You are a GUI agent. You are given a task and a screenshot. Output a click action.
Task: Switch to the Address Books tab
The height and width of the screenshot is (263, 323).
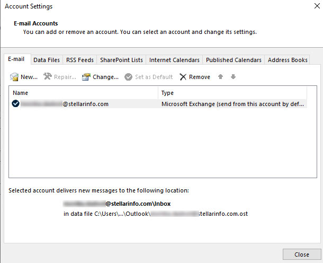[288, 60]
